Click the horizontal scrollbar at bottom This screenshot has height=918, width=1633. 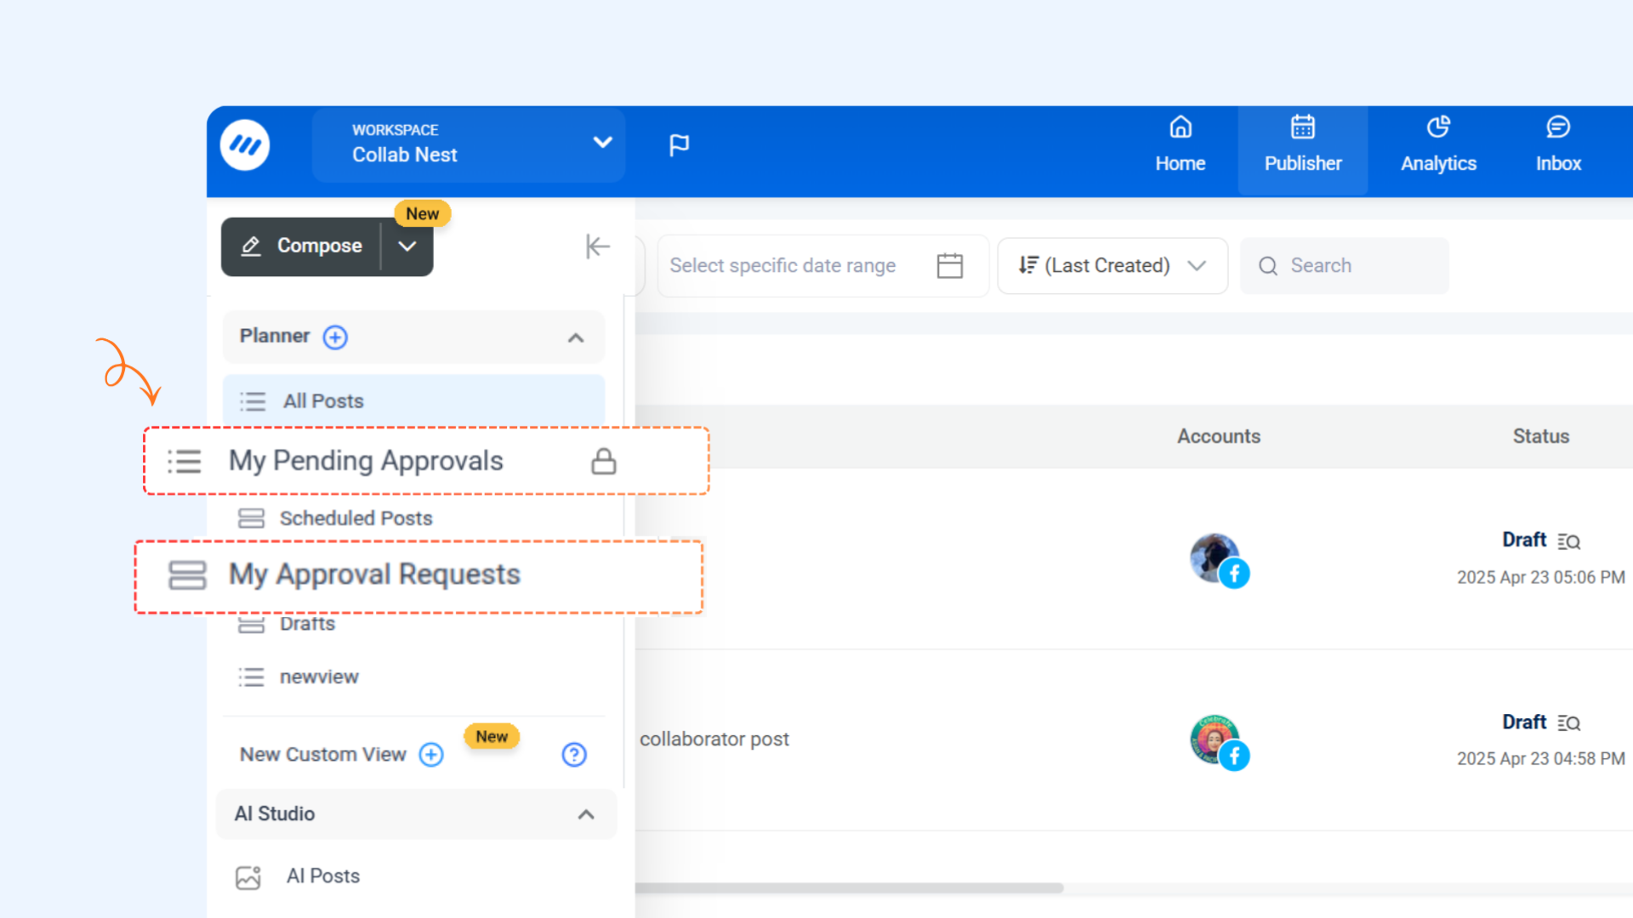click(849, 887)
